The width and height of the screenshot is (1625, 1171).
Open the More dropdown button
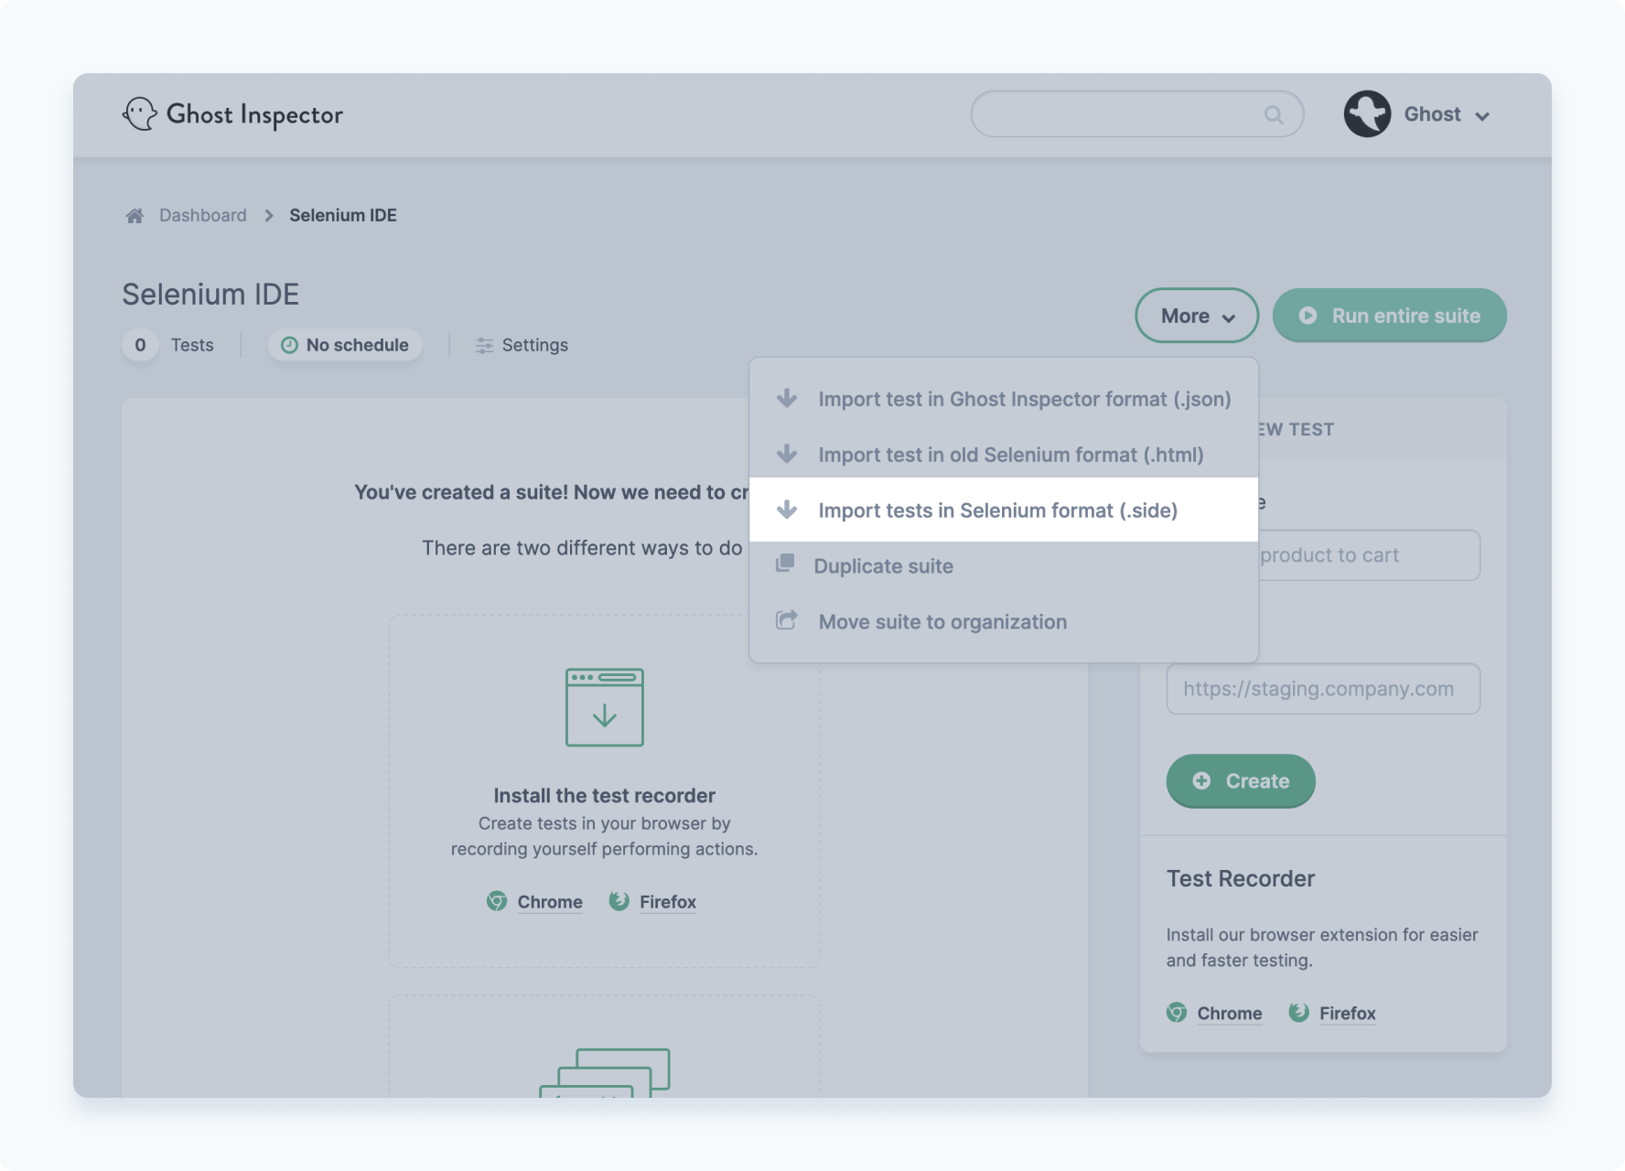pyautogui.click(x=1197, y=316)
